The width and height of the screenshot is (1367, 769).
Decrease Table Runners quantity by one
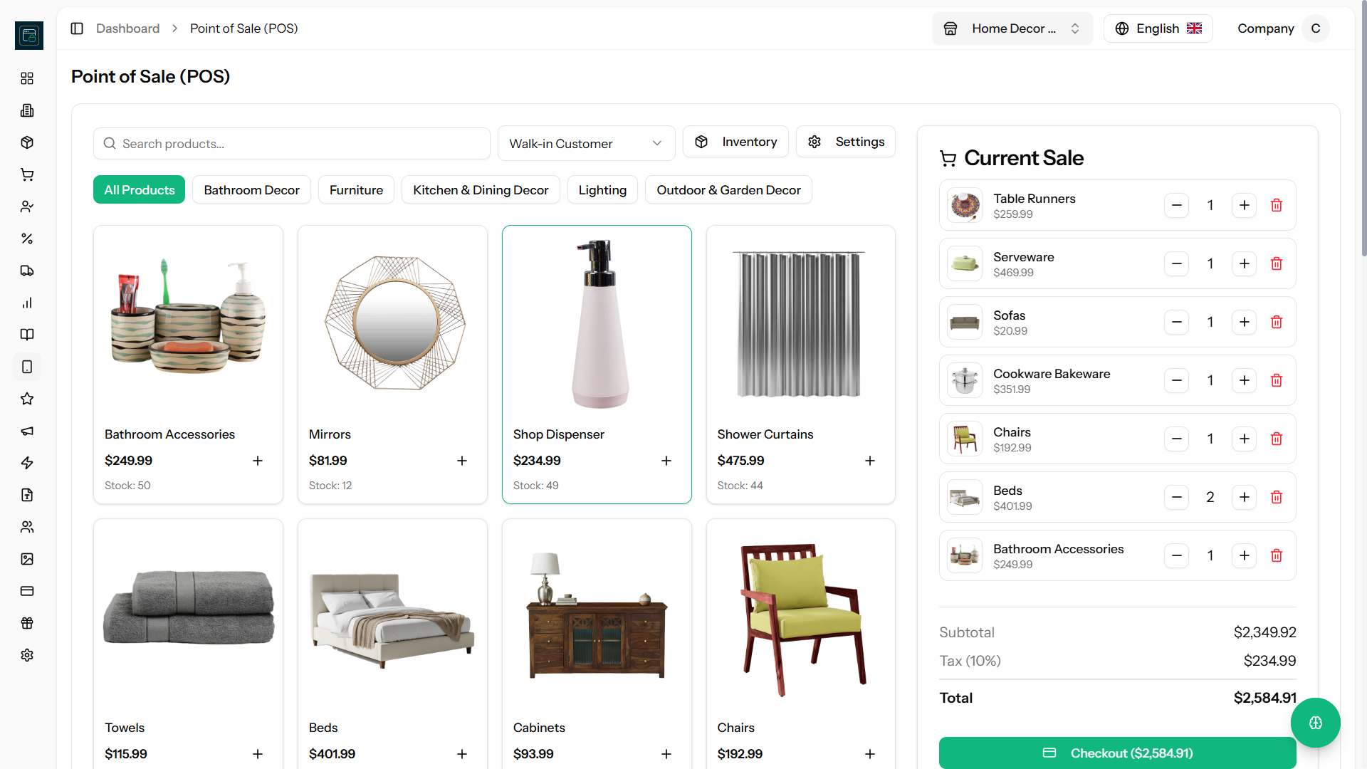coord(1176,205)
